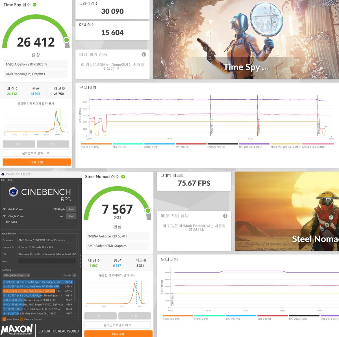The height and width of the screenshot is (337, 339).
Task: Select ranking row 1 Threadripper 30054
Action: point(38,282)
